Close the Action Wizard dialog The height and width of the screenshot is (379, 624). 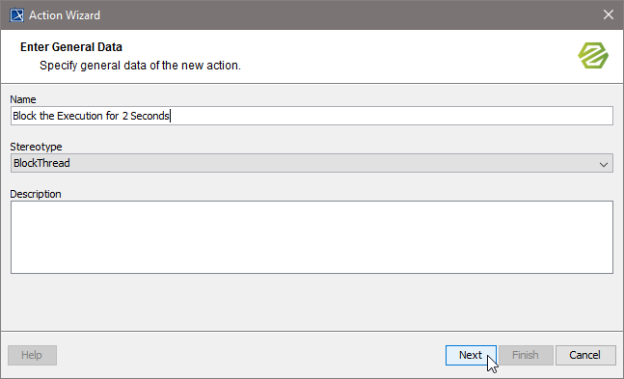[608, 14]
